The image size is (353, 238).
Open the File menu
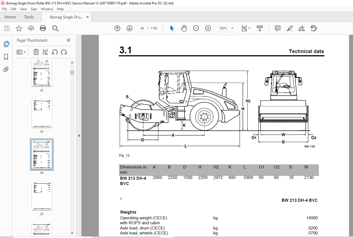coord(4,9)
